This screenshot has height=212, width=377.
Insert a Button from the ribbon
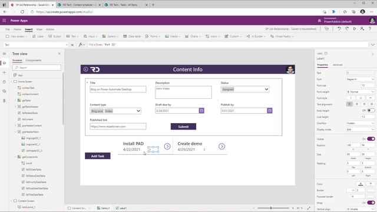(55, 37)
